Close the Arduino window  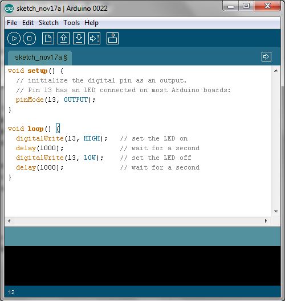[x=267, y=6]
